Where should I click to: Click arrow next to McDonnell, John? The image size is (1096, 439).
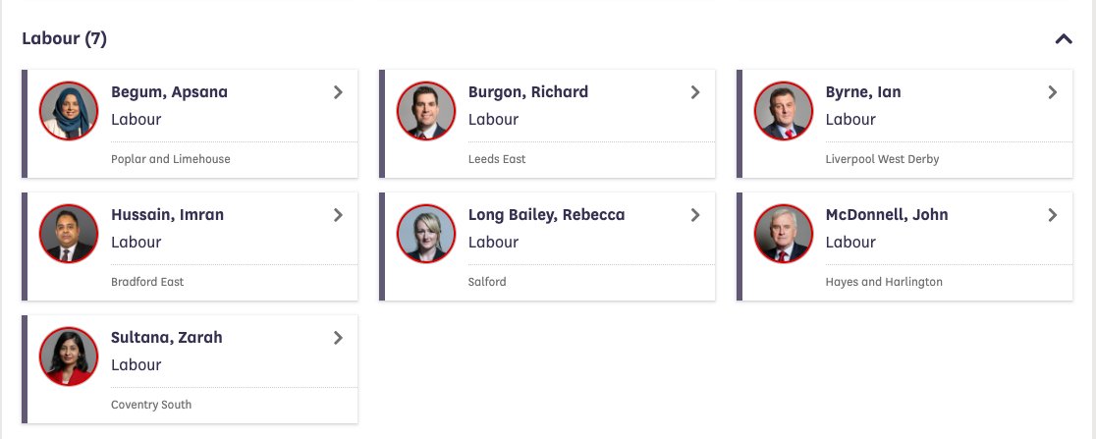(x=1053, y=215)
